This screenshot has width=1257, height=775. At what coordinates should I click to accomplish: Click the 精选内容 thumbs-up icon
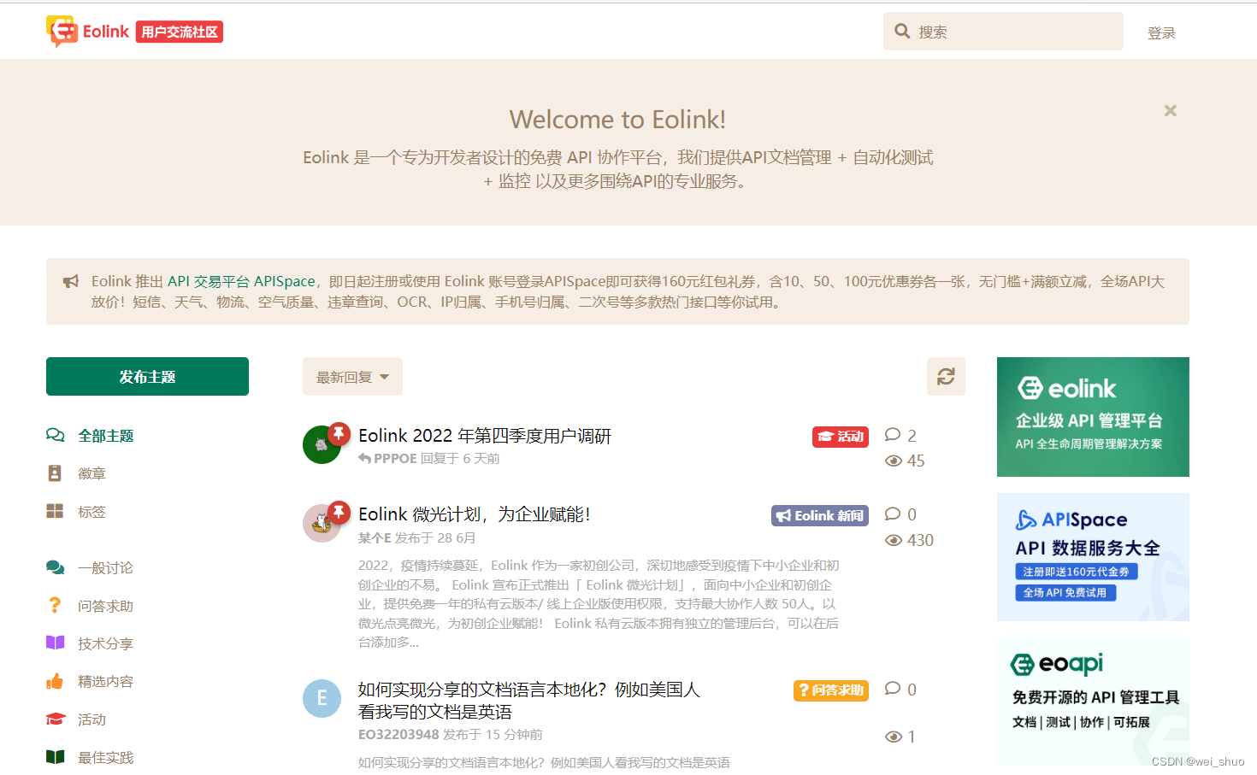click(55, 681)
